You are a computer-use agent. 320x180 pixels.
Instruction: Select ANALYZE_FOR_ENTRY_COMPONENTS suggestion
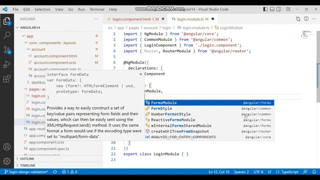pyautogui.click(x=209, y=137)
